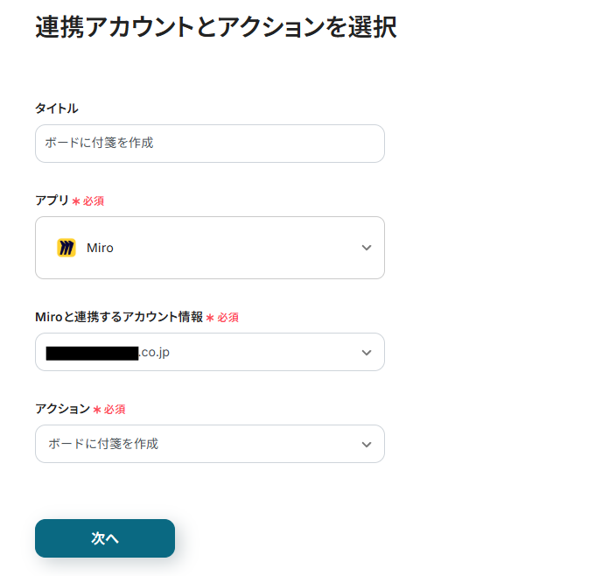
Task: Select the Miro text in app selector
Action: pyautogui.click(x=100, y=248)
